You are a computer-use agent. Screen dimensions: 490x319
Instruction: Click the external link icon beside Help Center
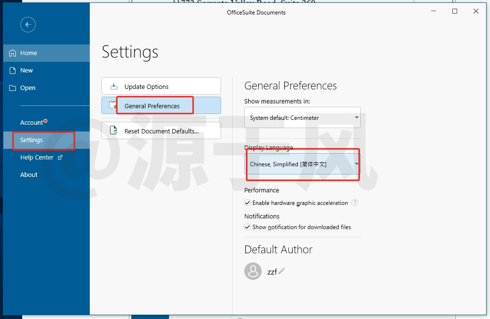click(60, 157)
